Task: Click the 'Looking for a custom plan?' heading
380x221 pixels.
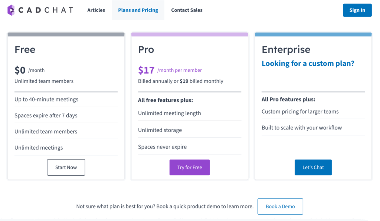Action: [x=308, y=64]
